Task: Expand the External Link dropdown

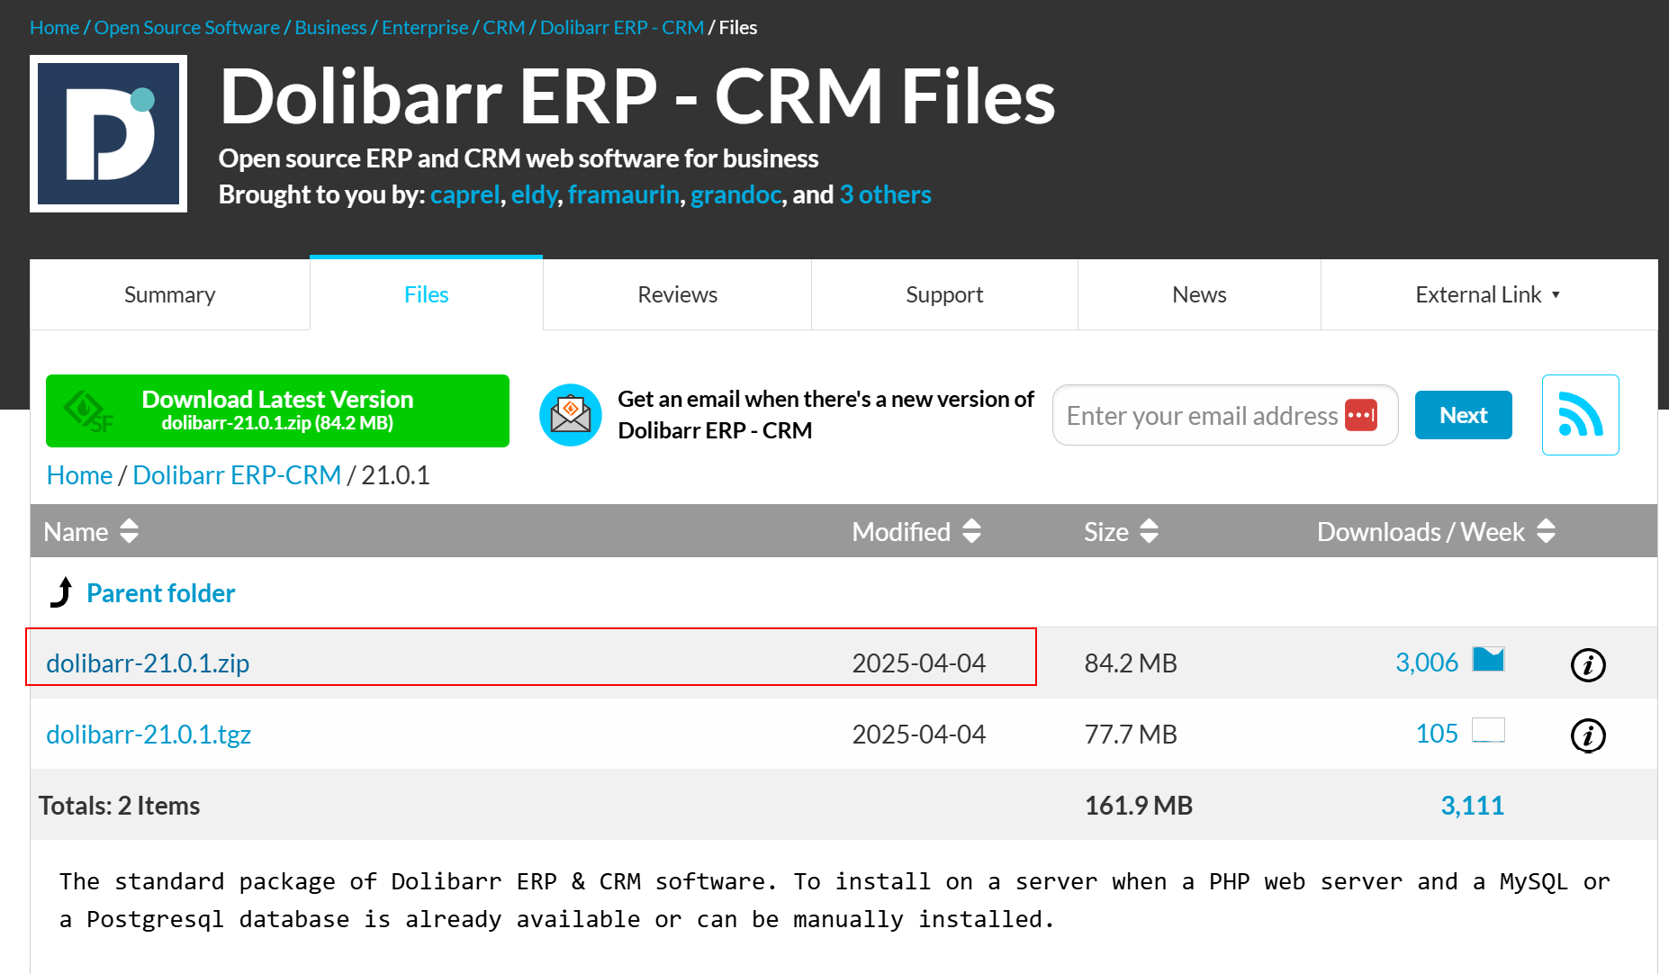Action: (x=1488, y=294)
